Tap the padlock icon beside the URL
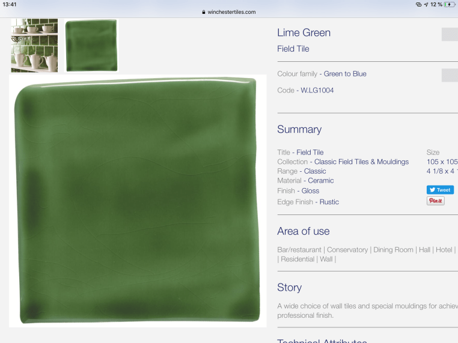Image resolution: width=458 pixels, height=343 pixels. coord(204,12)
